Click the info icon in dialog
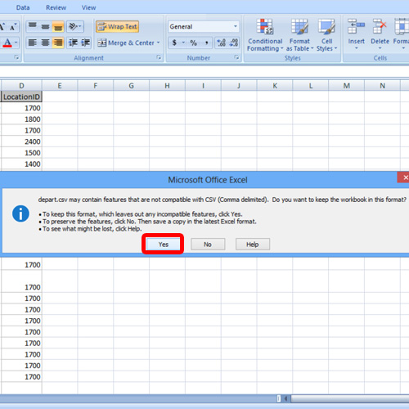This screenshot has width=409, height=409. pyautogui.click(x=20, y=213)
